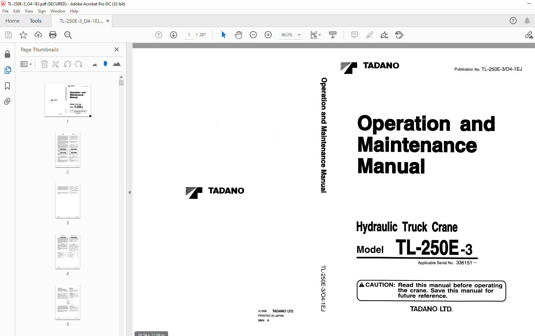The height and width of the screenshot is (336, 535).
Task: Zoom in with the plus button
Action: tap(268, 35)
